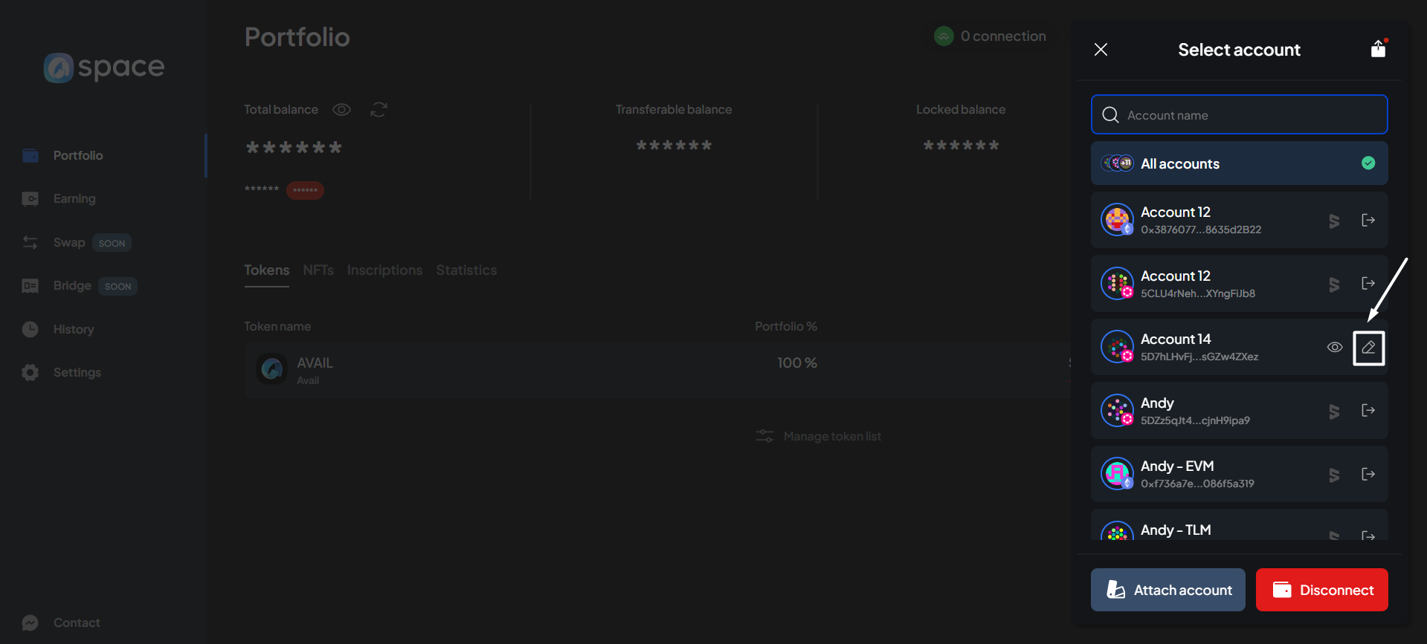Image resolution: width=1427 pixels, height=644 pixels.
Task: Refresh the total balance
Action: 379,110
